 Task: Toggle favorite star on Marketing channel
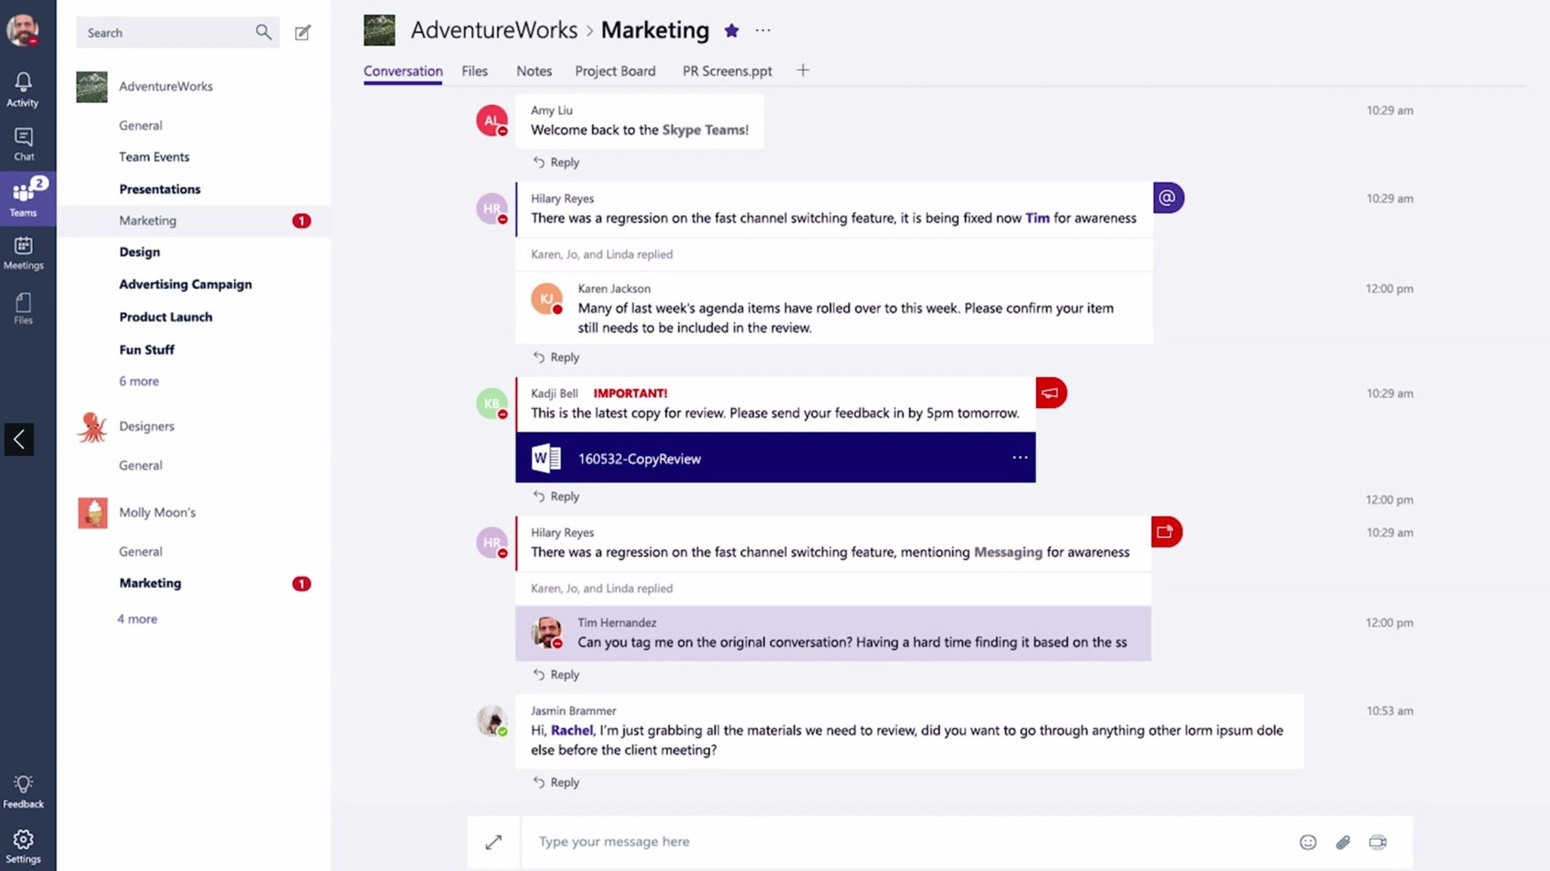point(731,29)
